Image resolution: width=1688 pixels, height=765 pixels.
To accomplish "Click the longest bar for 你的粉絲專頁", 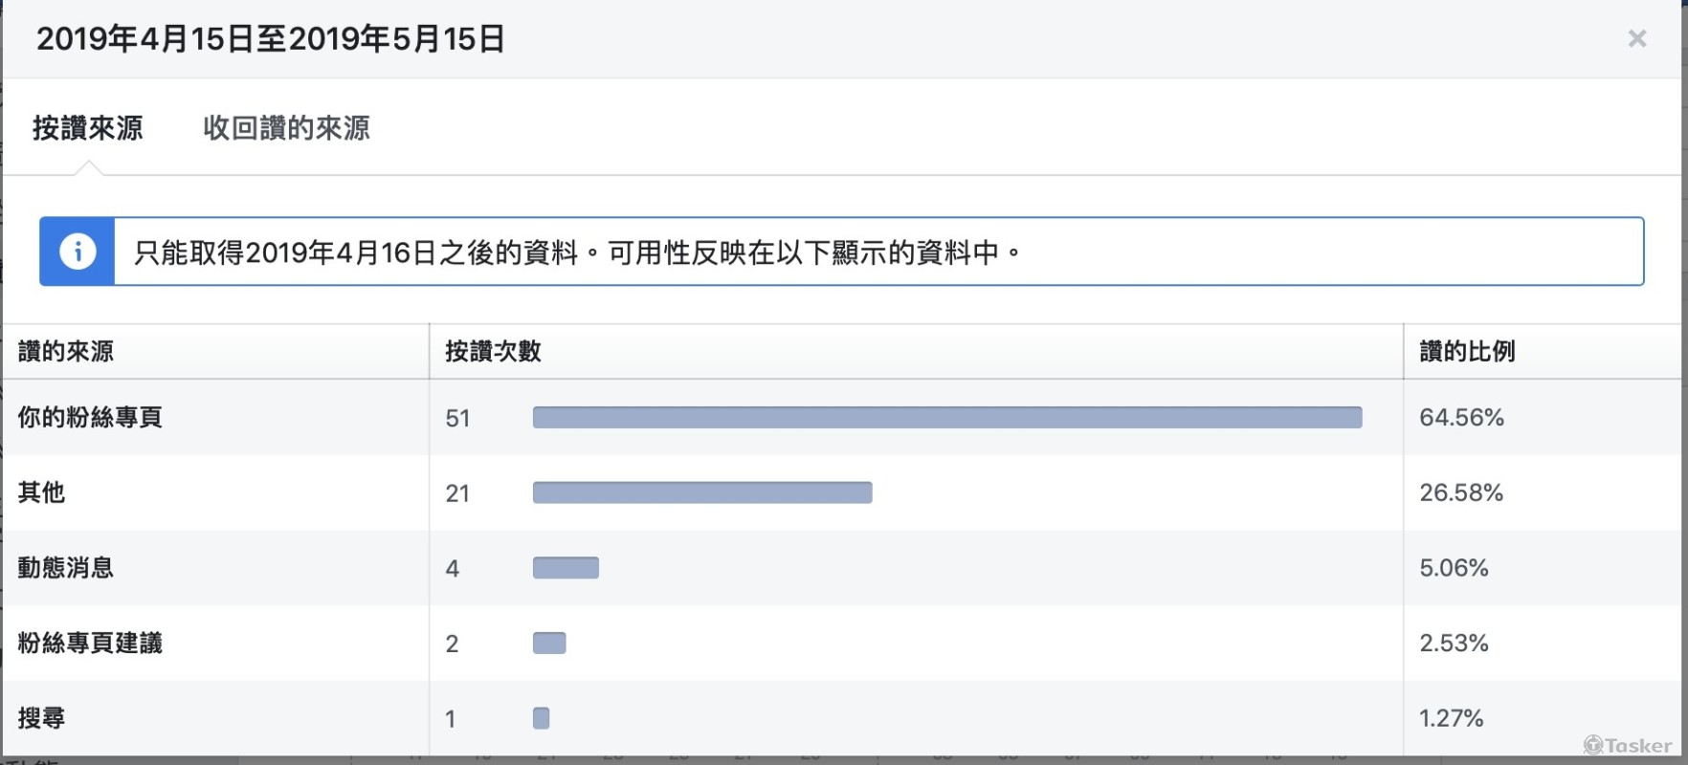I will point(947,418).
